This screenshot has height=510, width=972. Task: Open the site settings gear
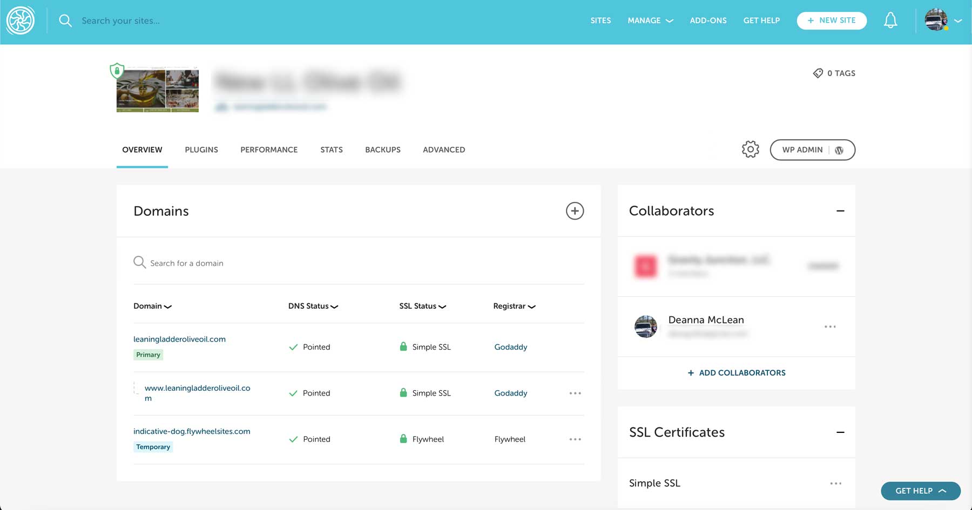tap(750, 149)
